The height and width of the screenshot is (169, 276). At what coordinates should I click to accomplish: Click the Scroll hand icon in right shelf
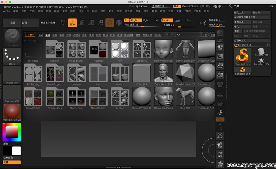coord(220,47)
